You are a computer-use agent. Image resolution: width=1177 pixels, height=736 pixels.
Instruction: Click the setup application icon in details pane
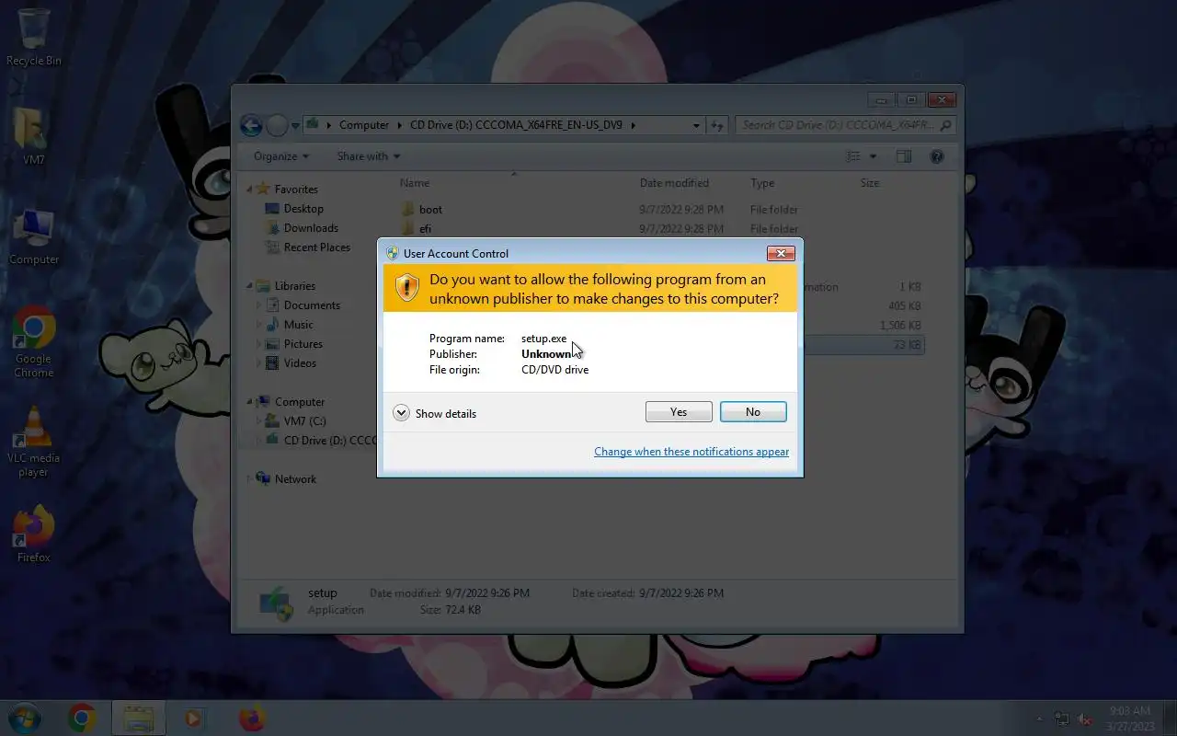coord(277,602)
